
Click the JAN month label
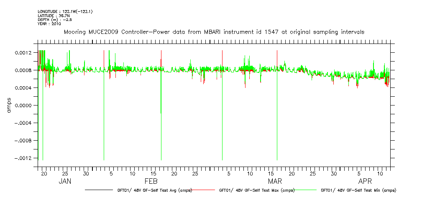click(x=65, y=181)
